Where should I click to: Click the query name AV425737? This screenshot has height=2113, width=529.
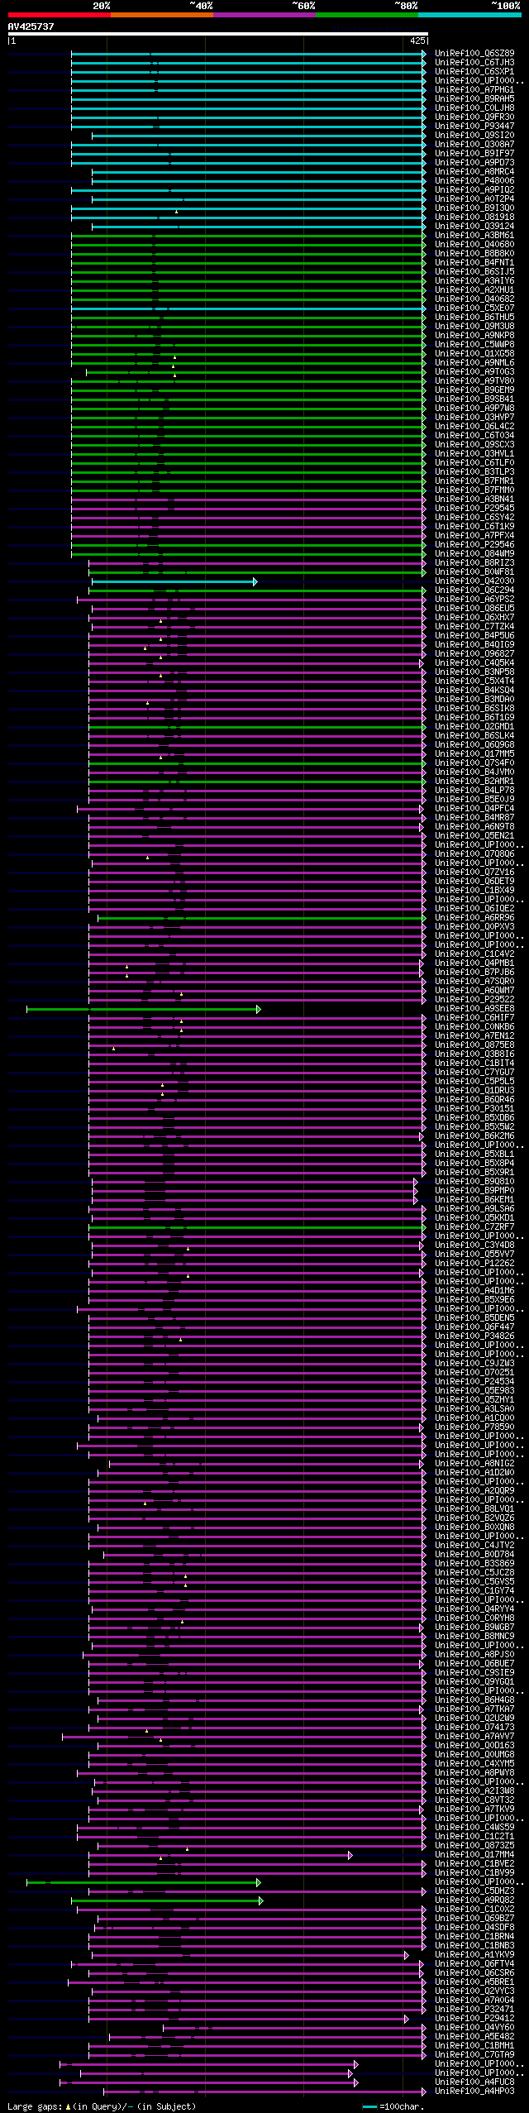coord(31,26)
